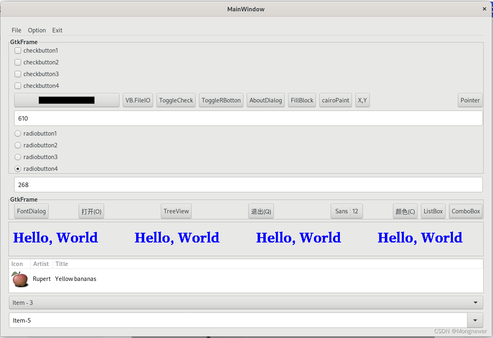Select radiobutton2
This screenshot has width=493, height=338.
[18, 145]
